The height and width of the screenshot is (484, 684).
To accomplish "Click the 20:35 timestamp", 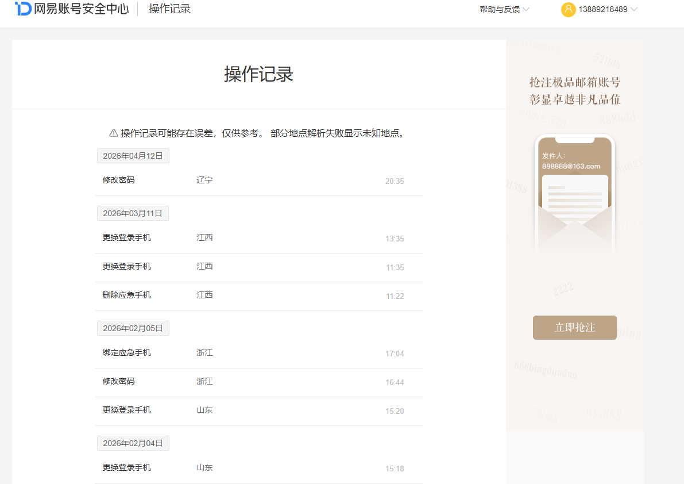I will click(x=395, y=181).
